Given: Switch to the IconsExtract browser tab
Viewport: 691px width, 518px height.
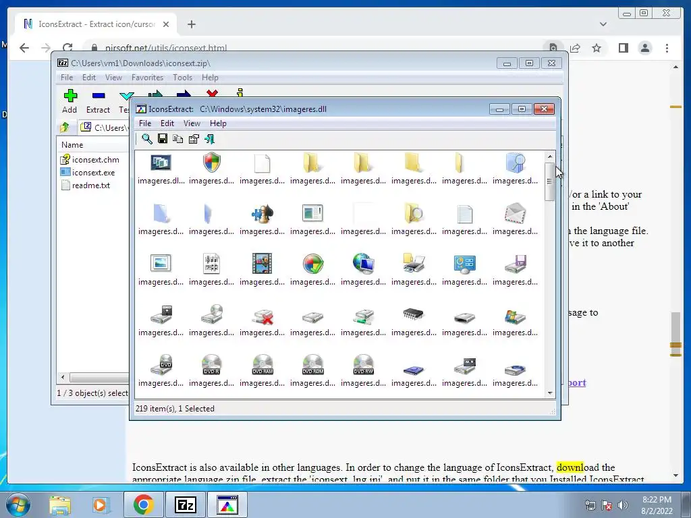Looking at the screenshot, I should pos(96,24).
